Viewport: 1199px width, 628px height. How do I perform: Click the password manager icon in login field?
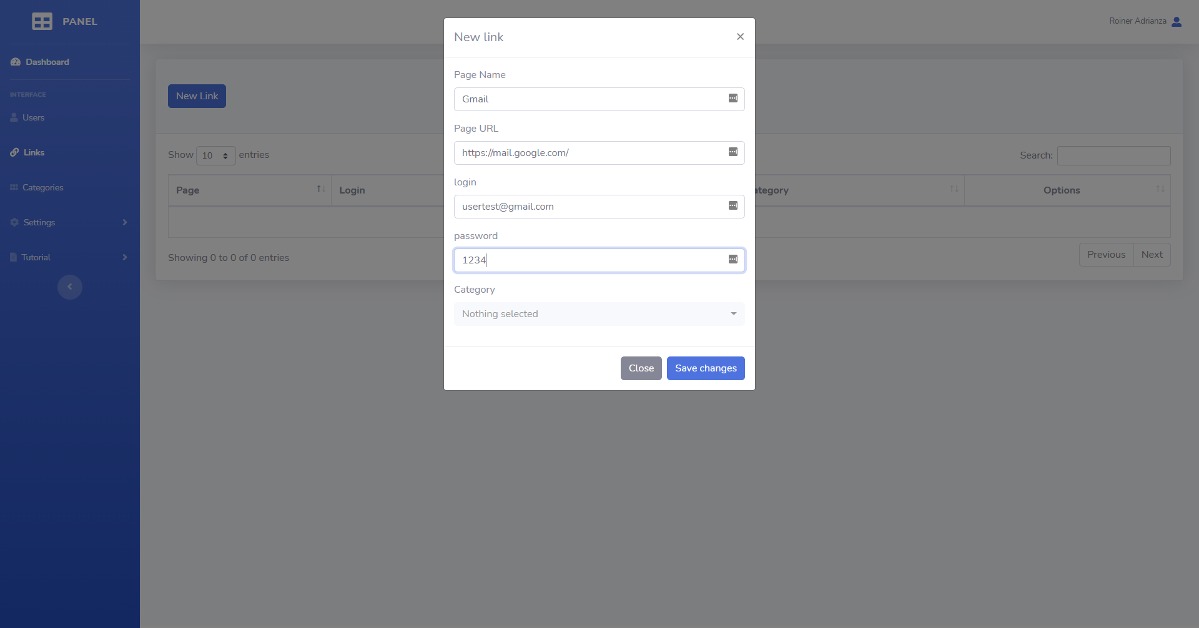click(733, 206)
